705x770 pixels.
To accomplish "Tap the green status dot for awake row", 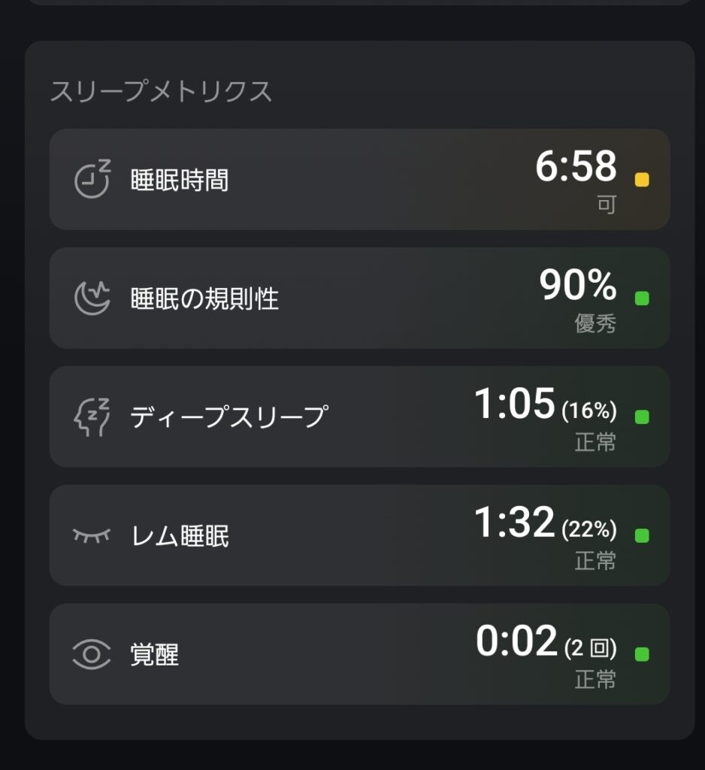I will click(x=642, y=654).
